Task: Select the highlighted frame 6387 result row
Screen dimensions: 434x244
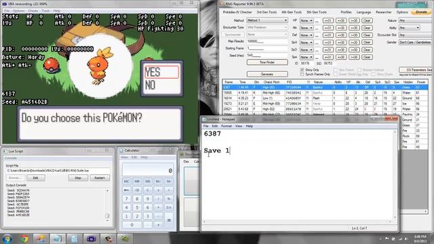Action: (325, 87)
